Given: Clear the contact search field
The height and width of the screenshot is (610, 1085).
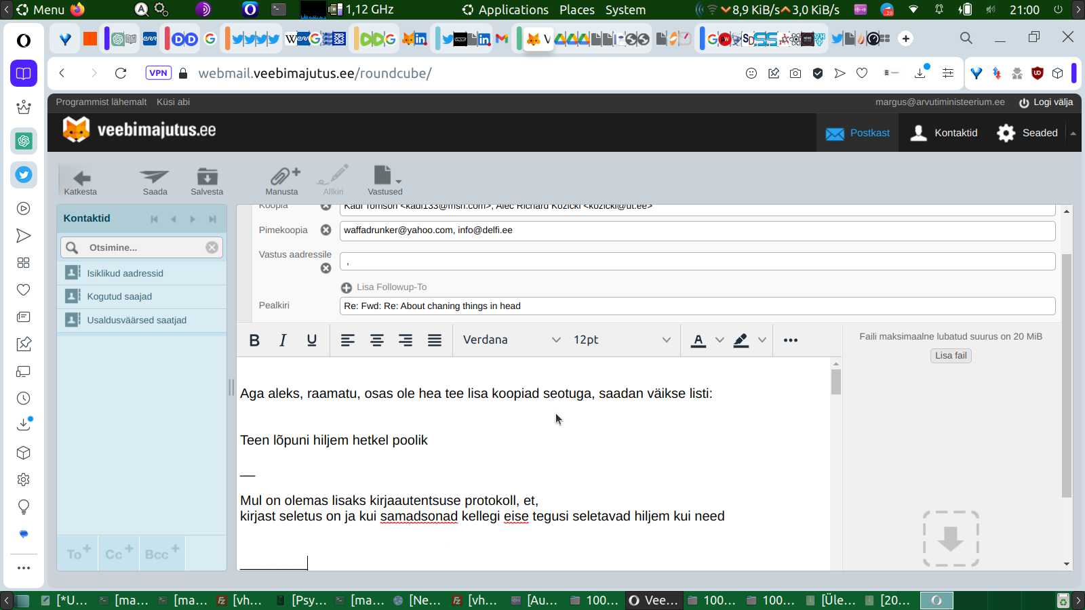Looking at the screenshot, I should tap(212, 247).
